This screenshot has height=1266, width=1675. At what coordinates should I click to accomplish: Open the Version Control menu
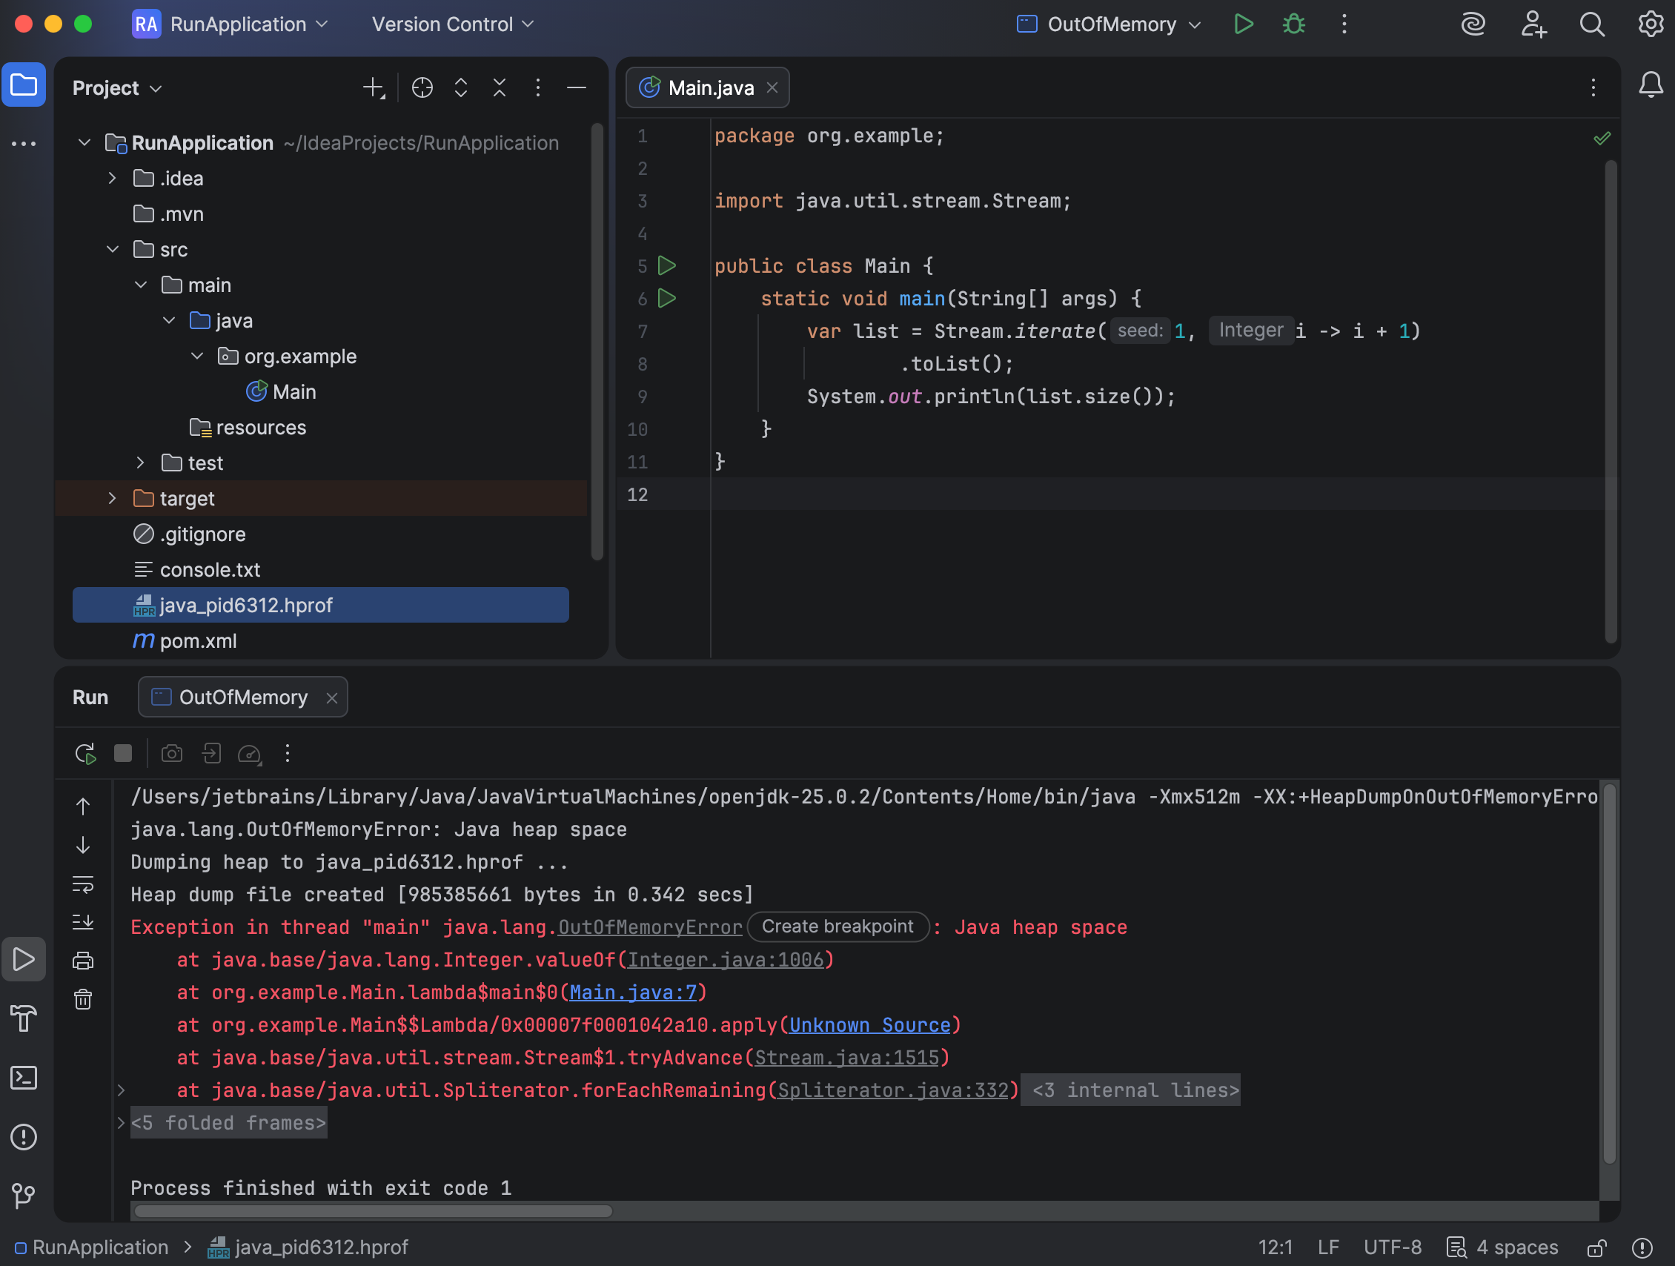pos(453,24)
